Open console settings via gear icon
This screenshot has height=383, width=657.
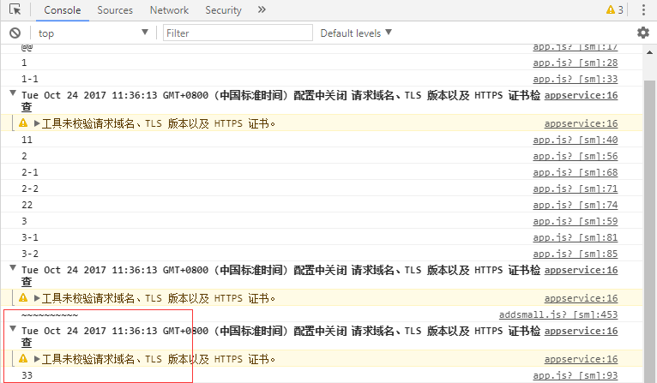(642, 33)
